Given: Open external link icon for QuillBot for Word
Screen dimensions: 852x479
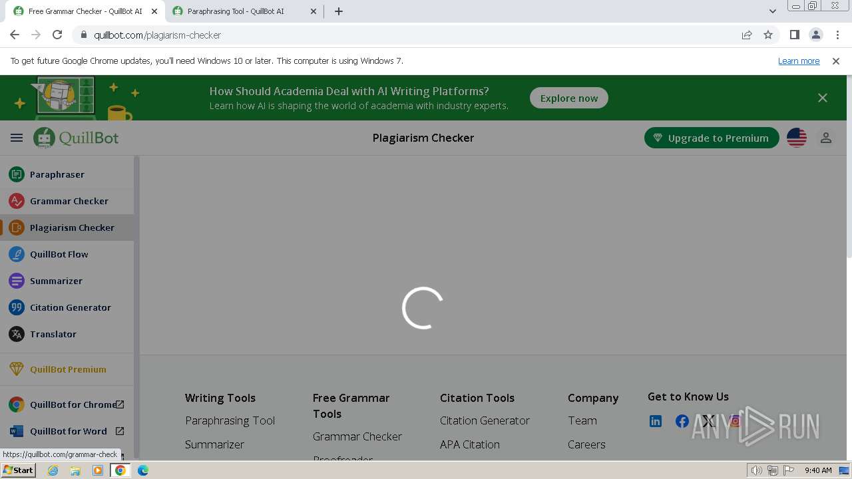Looking at the screenshot, I should (120, 431).
